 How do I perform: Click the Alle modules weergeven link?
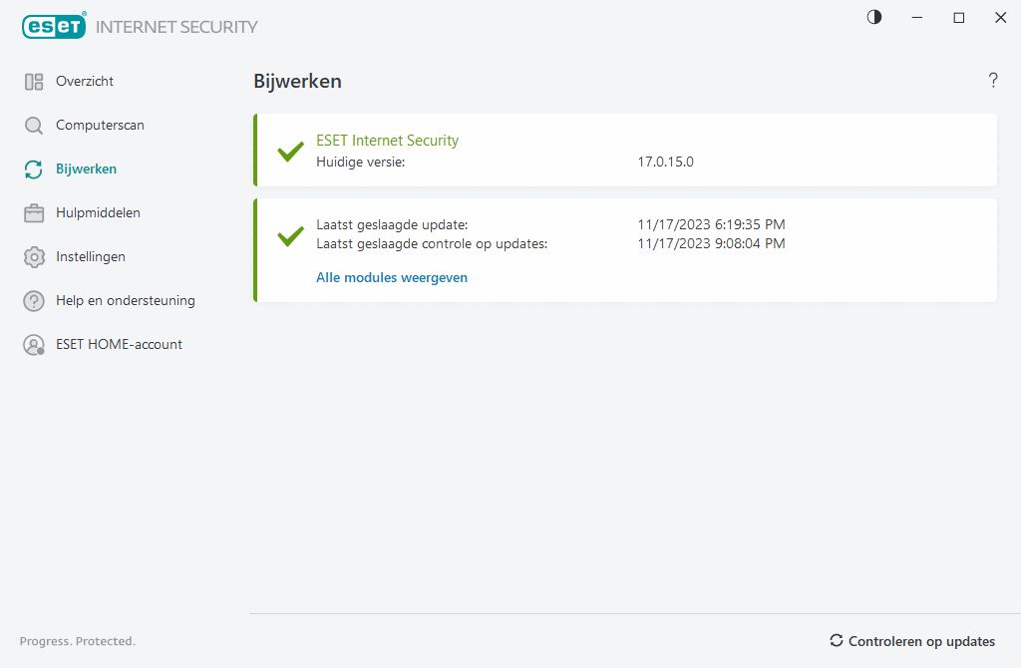pyautogui.click(x=392, y=278)
